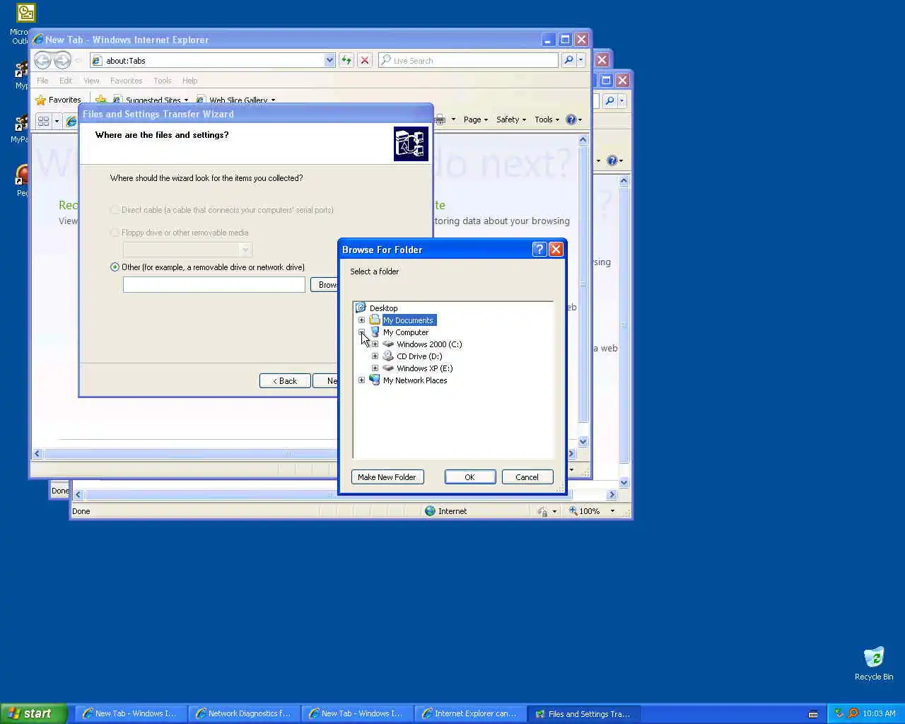The height and width of the screenshot is (724, 905).
Task: Click the Web Slice Gallery favorites link
Action: (x=236, y=100)
